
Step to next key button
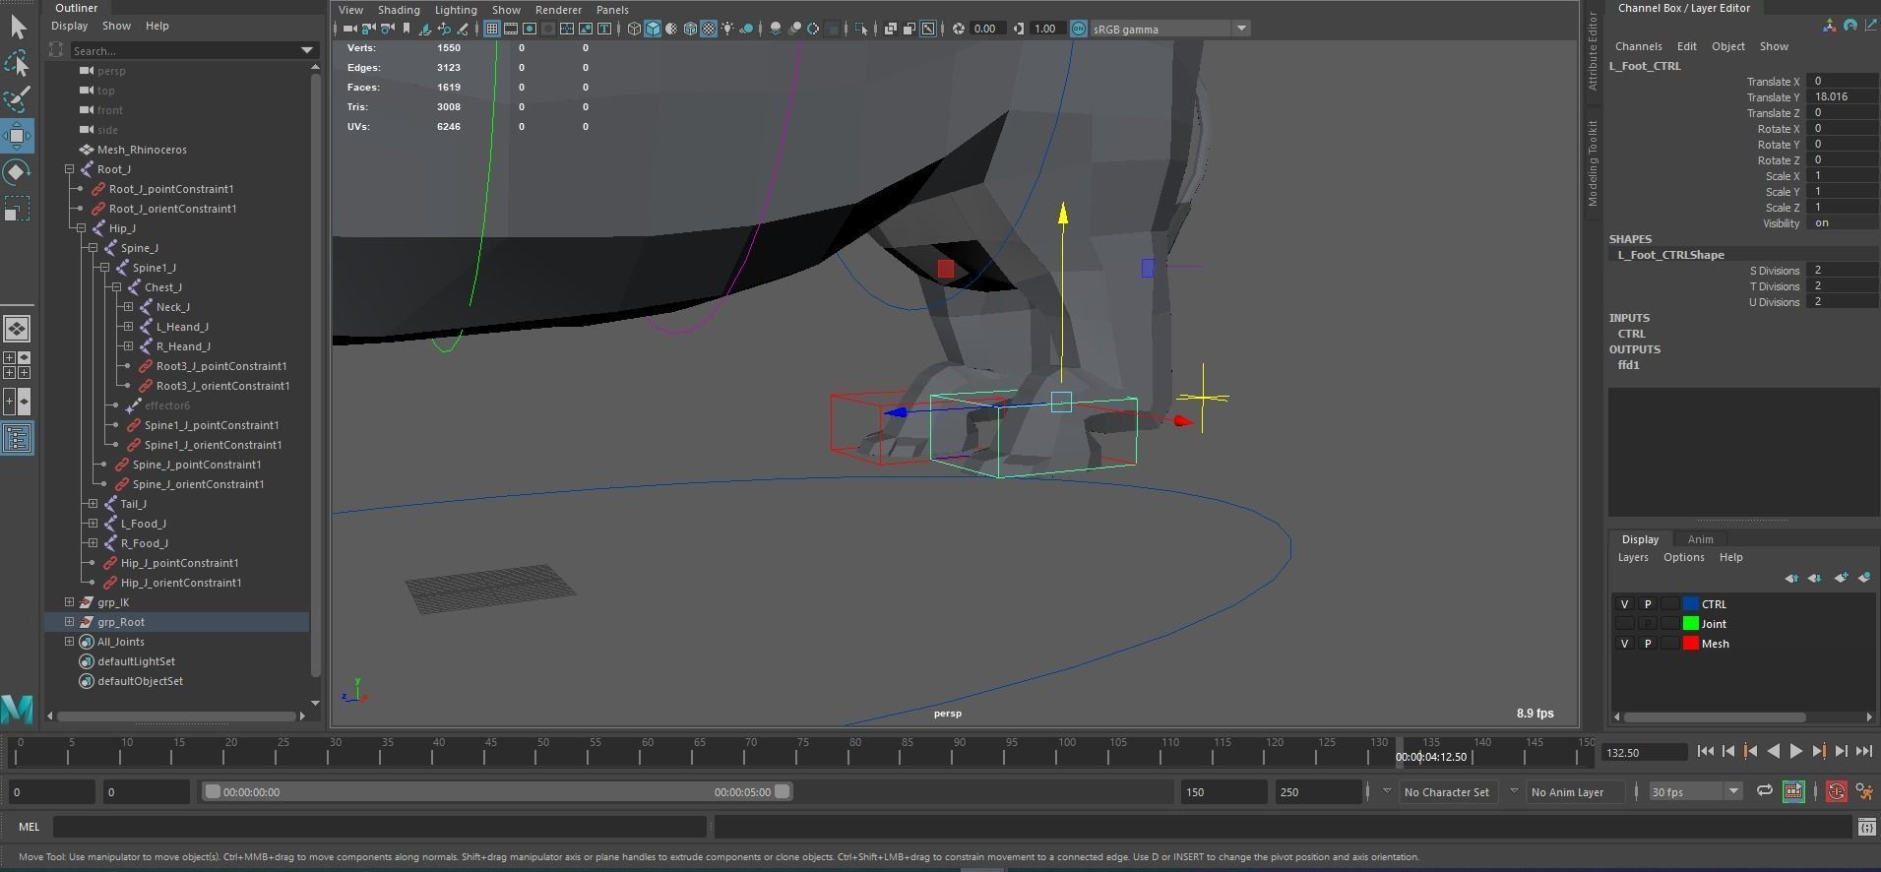(x=1819, y=751)
